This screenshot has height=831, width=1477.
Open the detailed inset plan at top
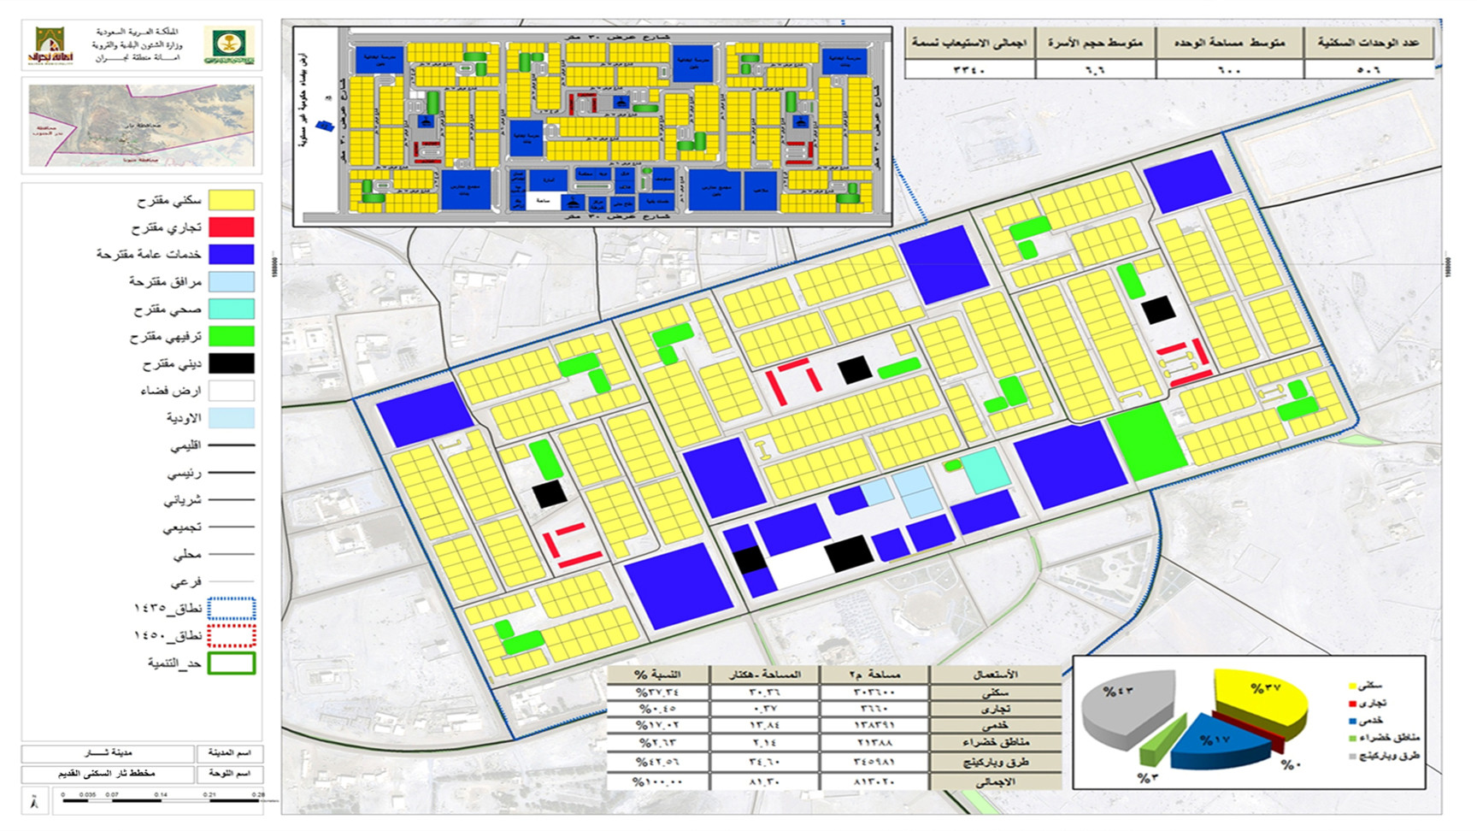(591, 126)
